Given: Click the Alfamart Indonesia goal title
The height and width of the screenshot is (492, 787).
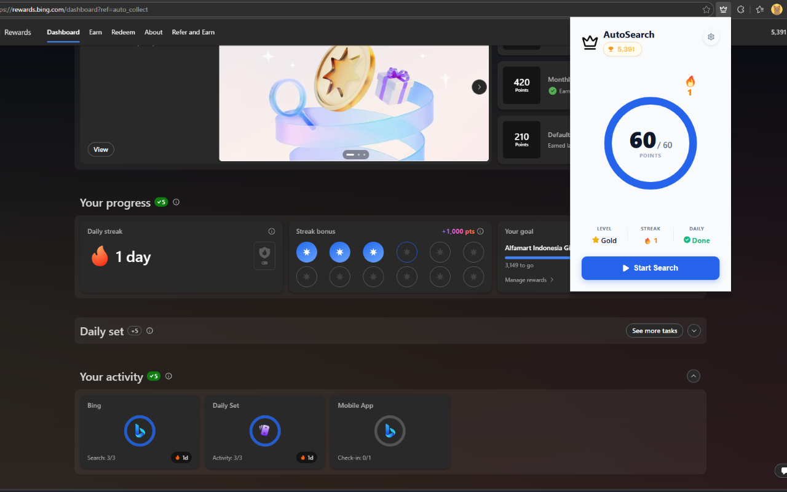Looking at the screenshot, I should point(537,248).
